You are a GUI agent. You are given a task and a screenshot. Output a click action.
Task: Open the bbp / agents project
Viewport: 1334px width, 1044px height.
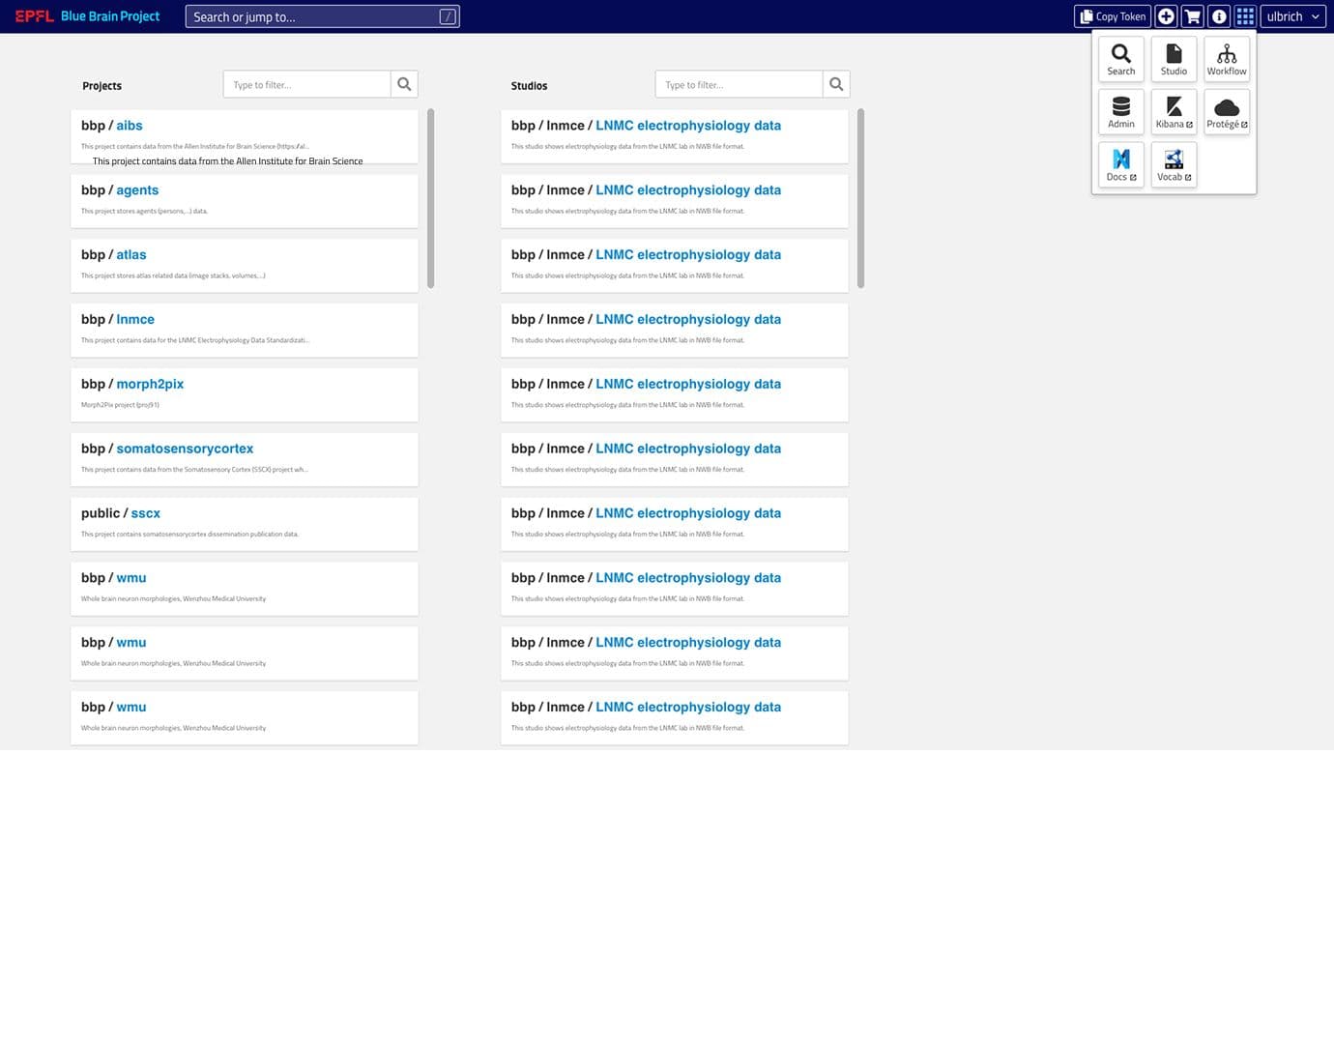tap(245, 200)
